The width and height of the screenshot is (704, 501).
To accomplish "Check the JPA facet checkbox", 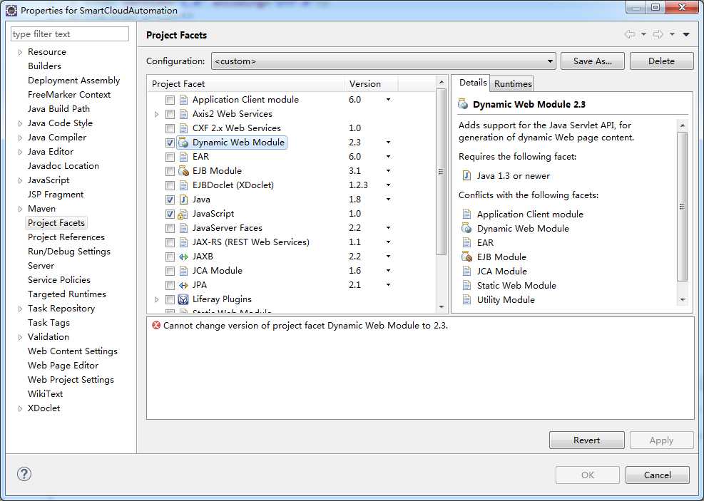I will (x=170, y=285).
